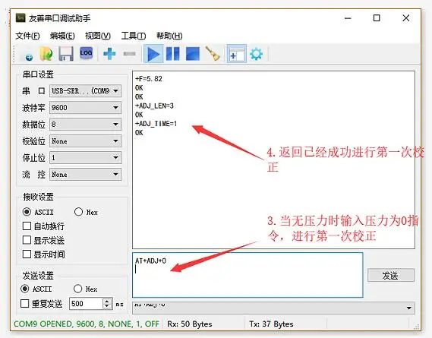Viewport: 432px width, 338px height.
Task: Save data with the floppy disk icon
Action: pos(66,54)
